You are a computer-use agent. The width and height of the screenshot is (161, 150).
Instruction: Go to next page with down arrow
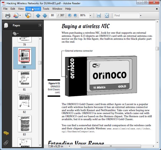pyautogui.click(x=45, y=16)
